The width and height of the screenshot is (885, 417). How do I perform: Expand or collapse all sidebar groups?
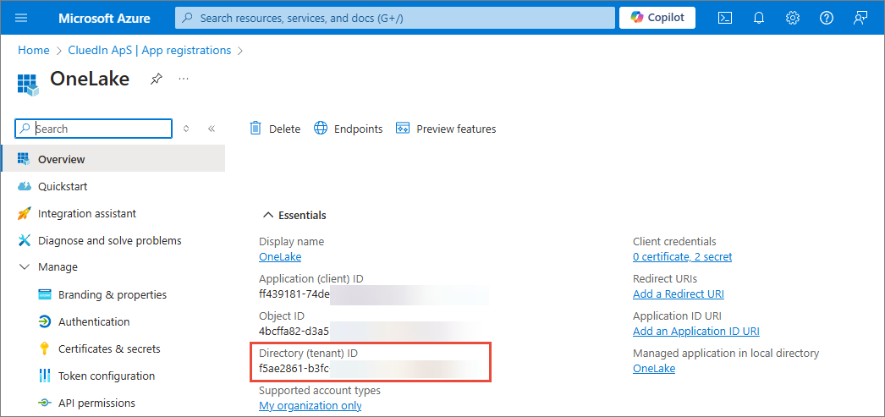click(x=187, y=129)
